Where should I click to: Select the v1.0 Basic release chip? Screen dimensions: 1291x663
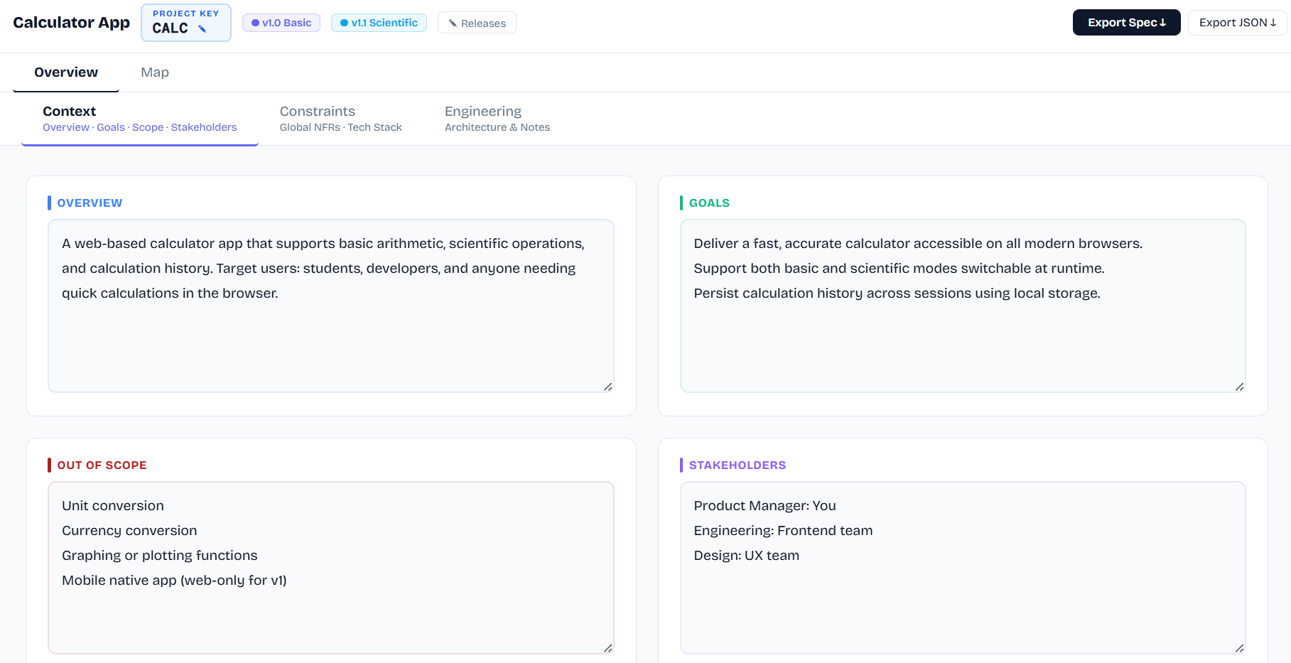281,23
